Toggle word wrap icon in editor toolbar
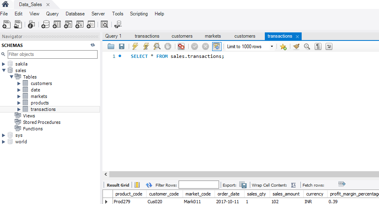This screenshot has height=204, width=379. [x=329, y=47]
